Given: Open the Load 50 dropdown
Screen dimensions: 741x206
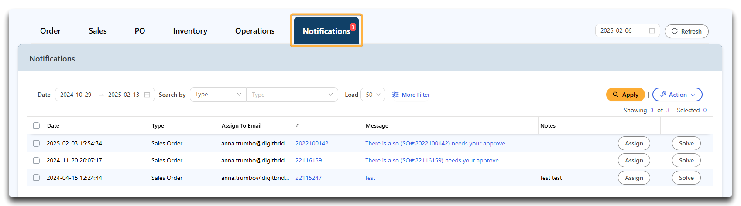Looking at the screenshot, I should pyautogui.click(x=373, y=95).
